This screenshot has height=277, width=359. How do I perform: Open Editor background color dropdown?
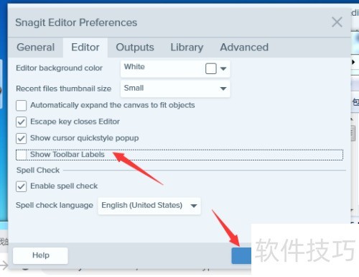pyautogui.click(x=175, y=69)
